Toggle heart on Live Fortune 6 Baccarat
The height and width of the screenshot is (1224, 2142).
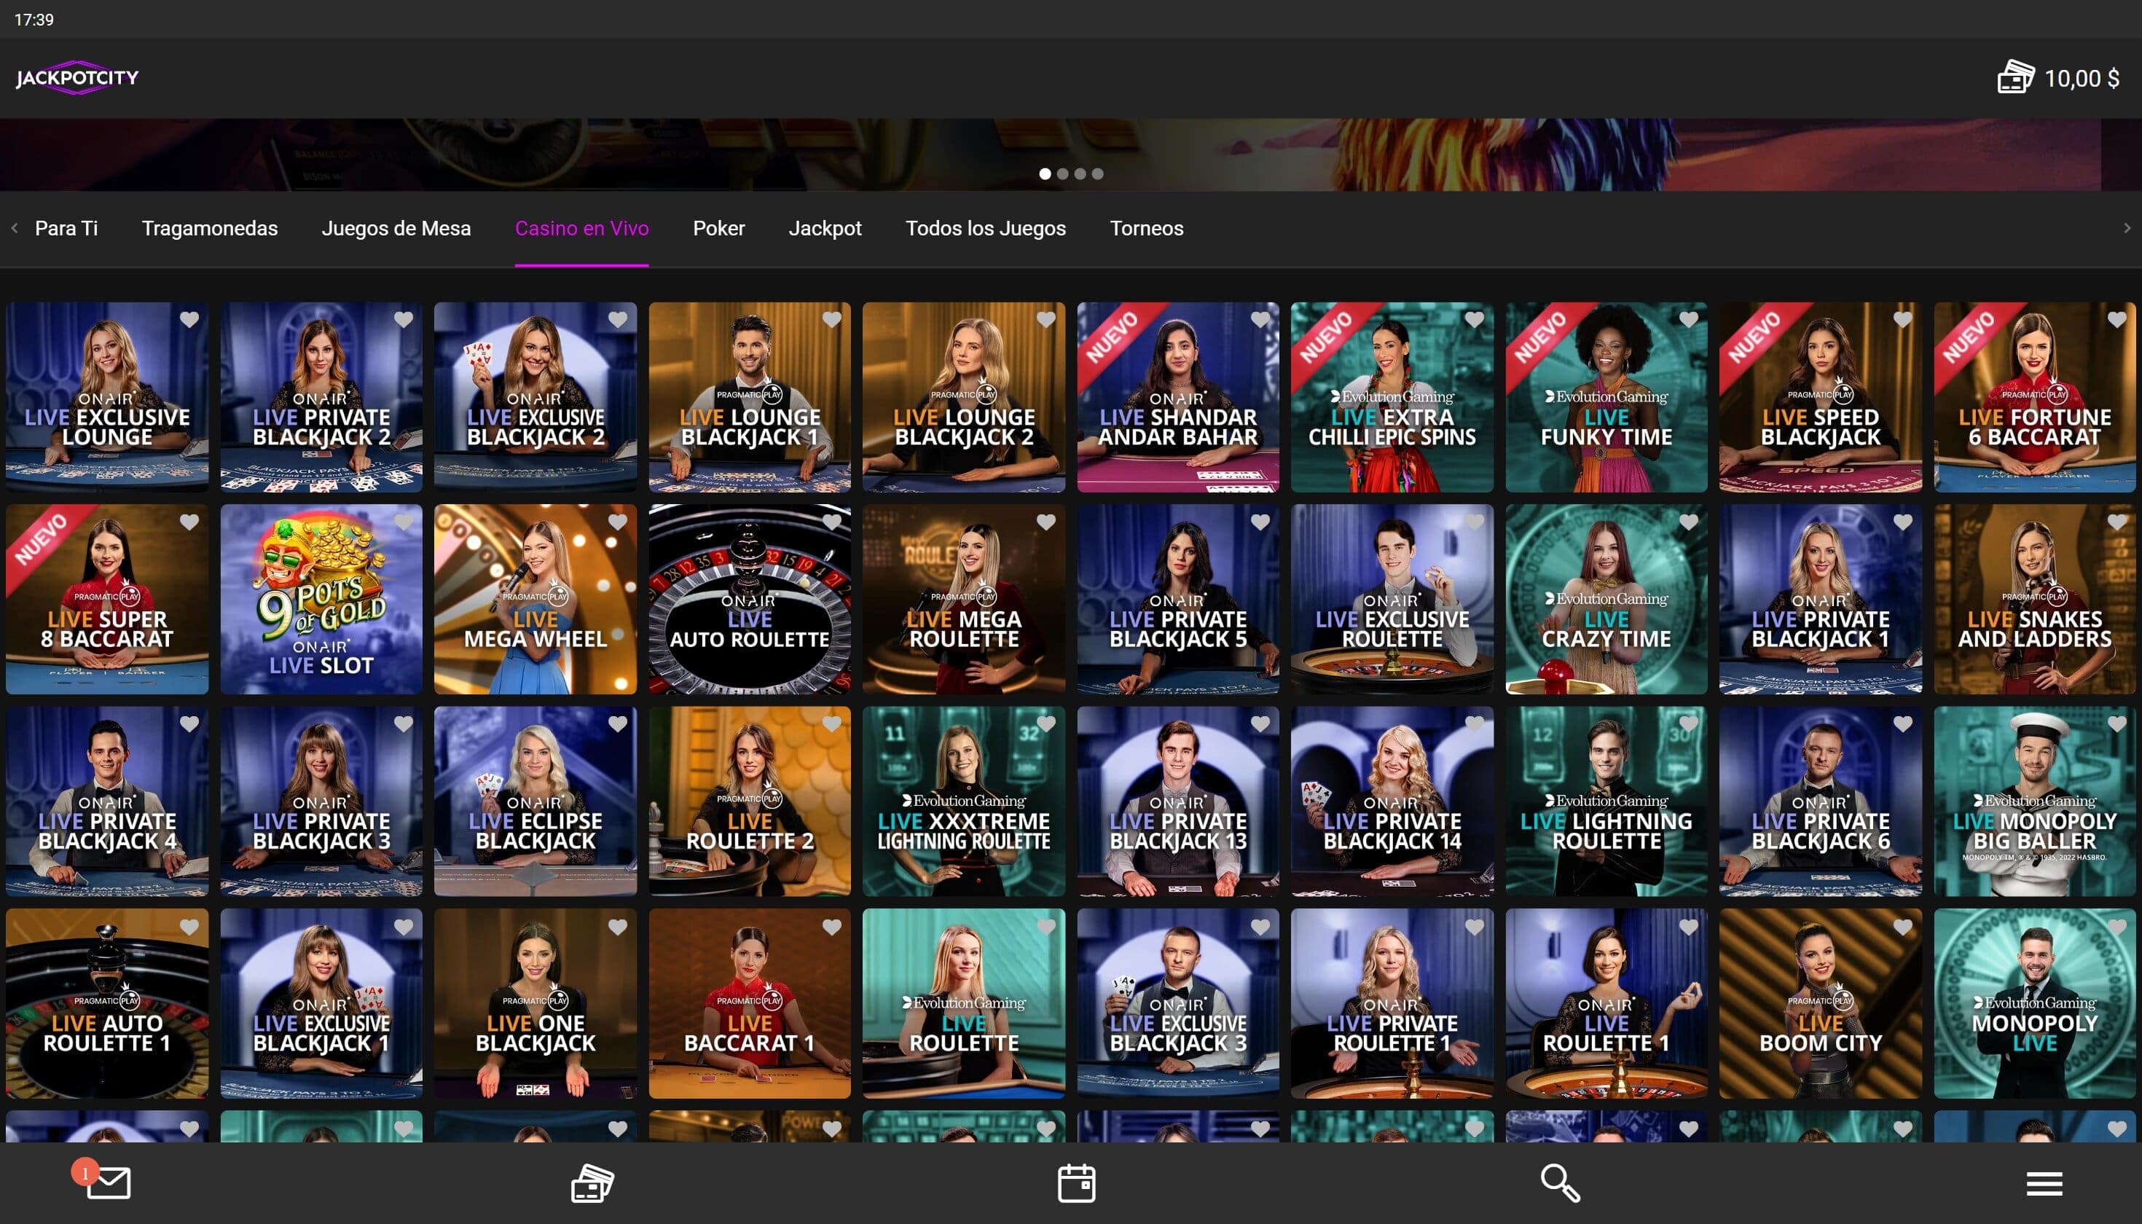[x=2116, y=319]
